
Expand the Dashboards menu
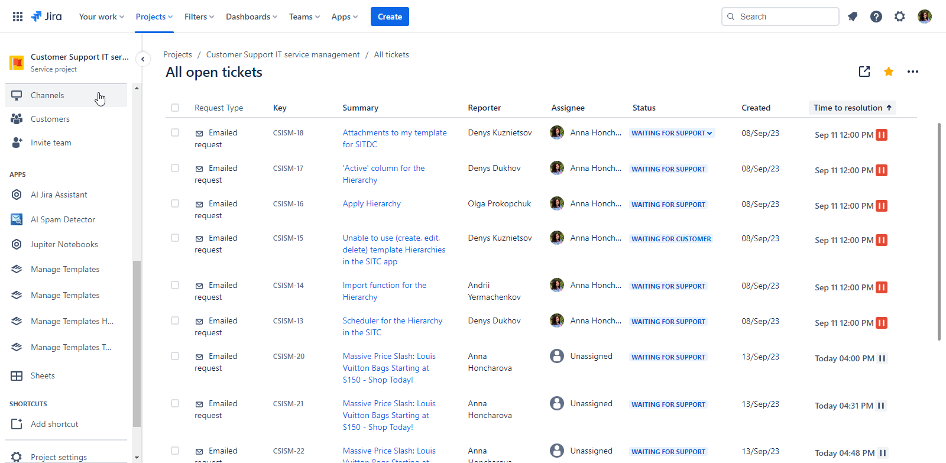coord(251,17)
